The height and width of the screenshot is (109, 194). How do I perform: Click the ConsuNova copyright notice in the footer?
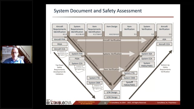click(x=128, y=103)
